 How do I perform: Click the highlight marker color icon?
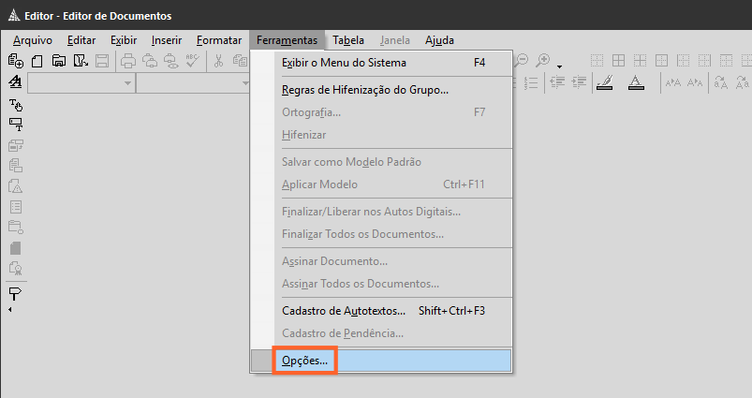click(605, 82)
